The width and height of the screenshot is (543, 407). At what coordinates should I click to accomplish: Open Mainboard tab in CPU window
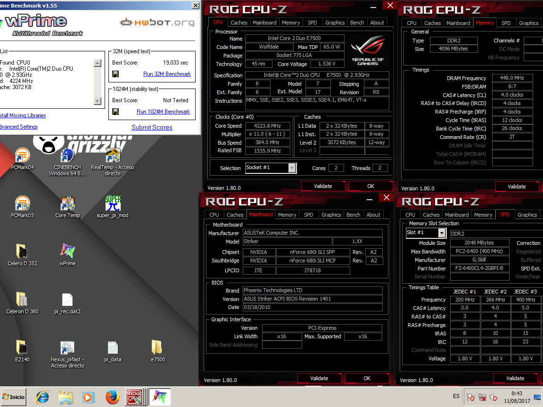point(264,23)
